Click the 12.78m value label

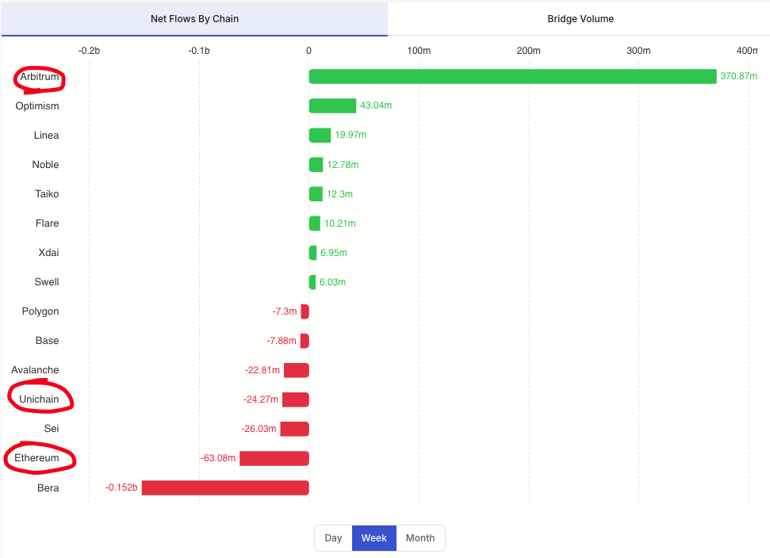pyautogui.click(x=343, y=165)
